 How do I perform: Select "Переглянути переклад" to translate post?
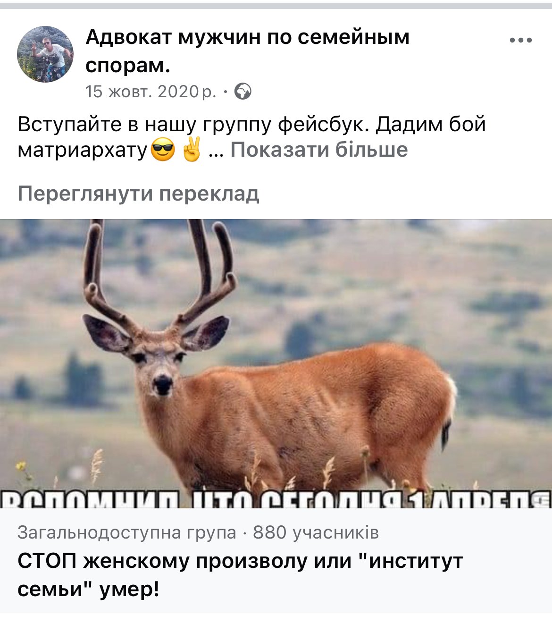pyautogui.click(x=138, y=194)
